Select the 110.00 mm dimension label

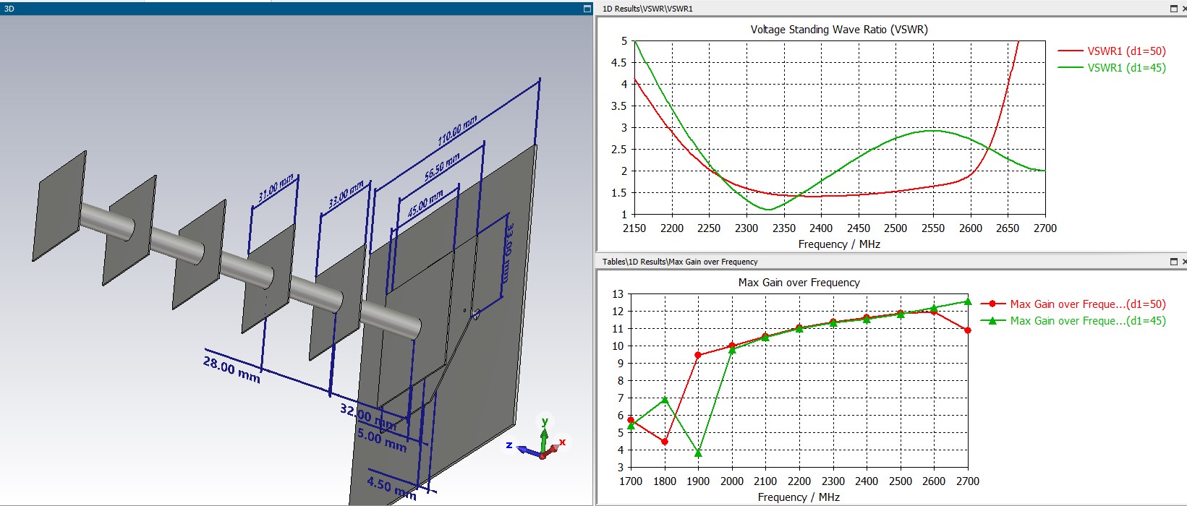tap(458, 131)
